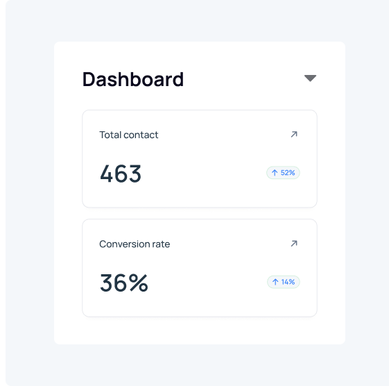Open the Total contact card
Screen dimensions: 389x386
(x=200, y=159)
